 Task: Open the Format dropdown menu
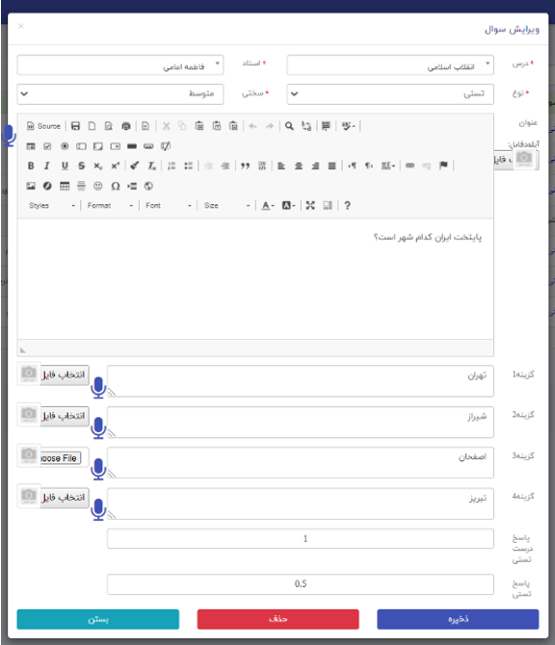[x=110, y=205]
